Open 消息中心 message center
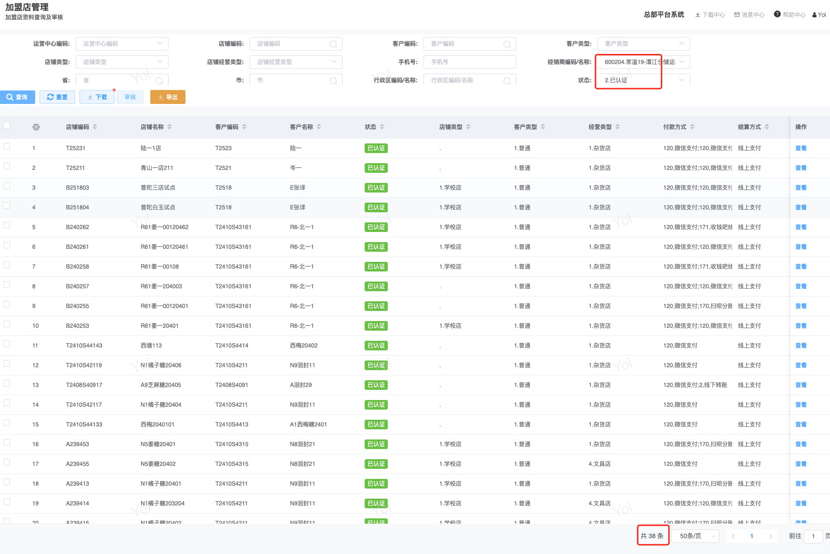The image size is (830, 554). [x=749, y=15]
